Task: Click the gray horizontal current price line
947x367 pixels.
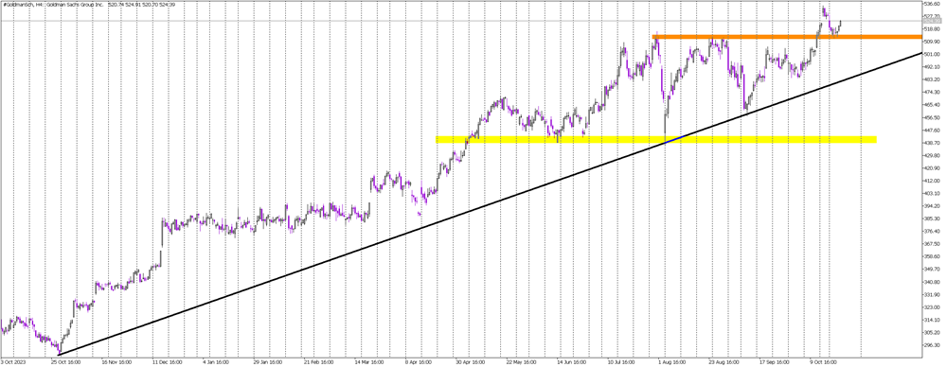Action: coord(461,21)
